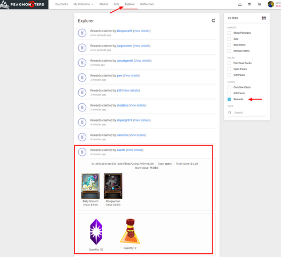Enable the Combine Cards filter
Image resolution: width=281 pixels, height=257 pixels.
[x=229, y=87]
